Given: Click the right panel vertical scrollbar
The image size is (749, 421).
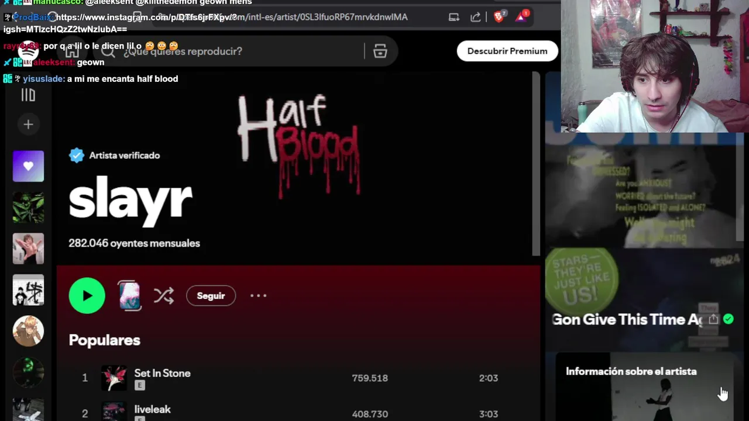Looking at the screenshot, I should (740, 187).
